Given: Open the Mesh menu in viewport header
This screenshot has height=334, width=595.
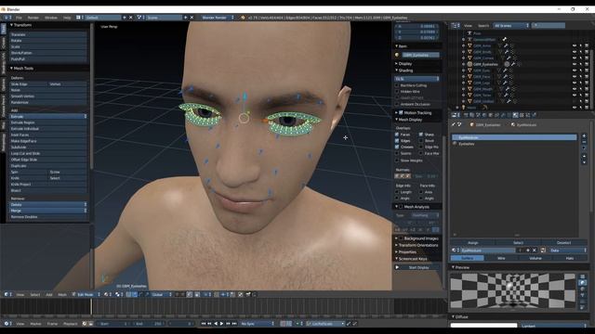Looking at the screenshot, I should 62,295.
